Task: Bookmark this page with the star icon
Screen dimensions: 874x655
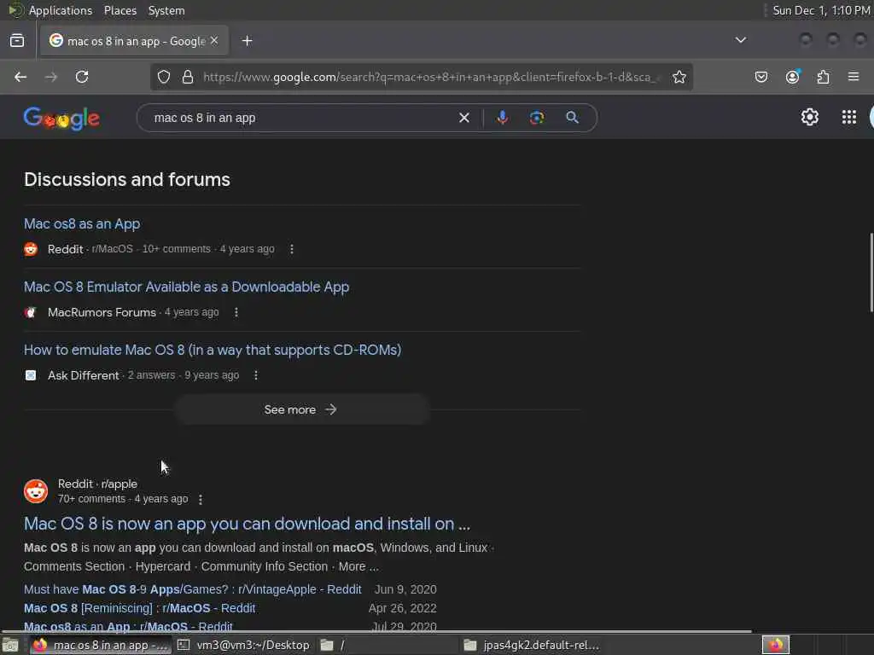Action: [679, 77]
